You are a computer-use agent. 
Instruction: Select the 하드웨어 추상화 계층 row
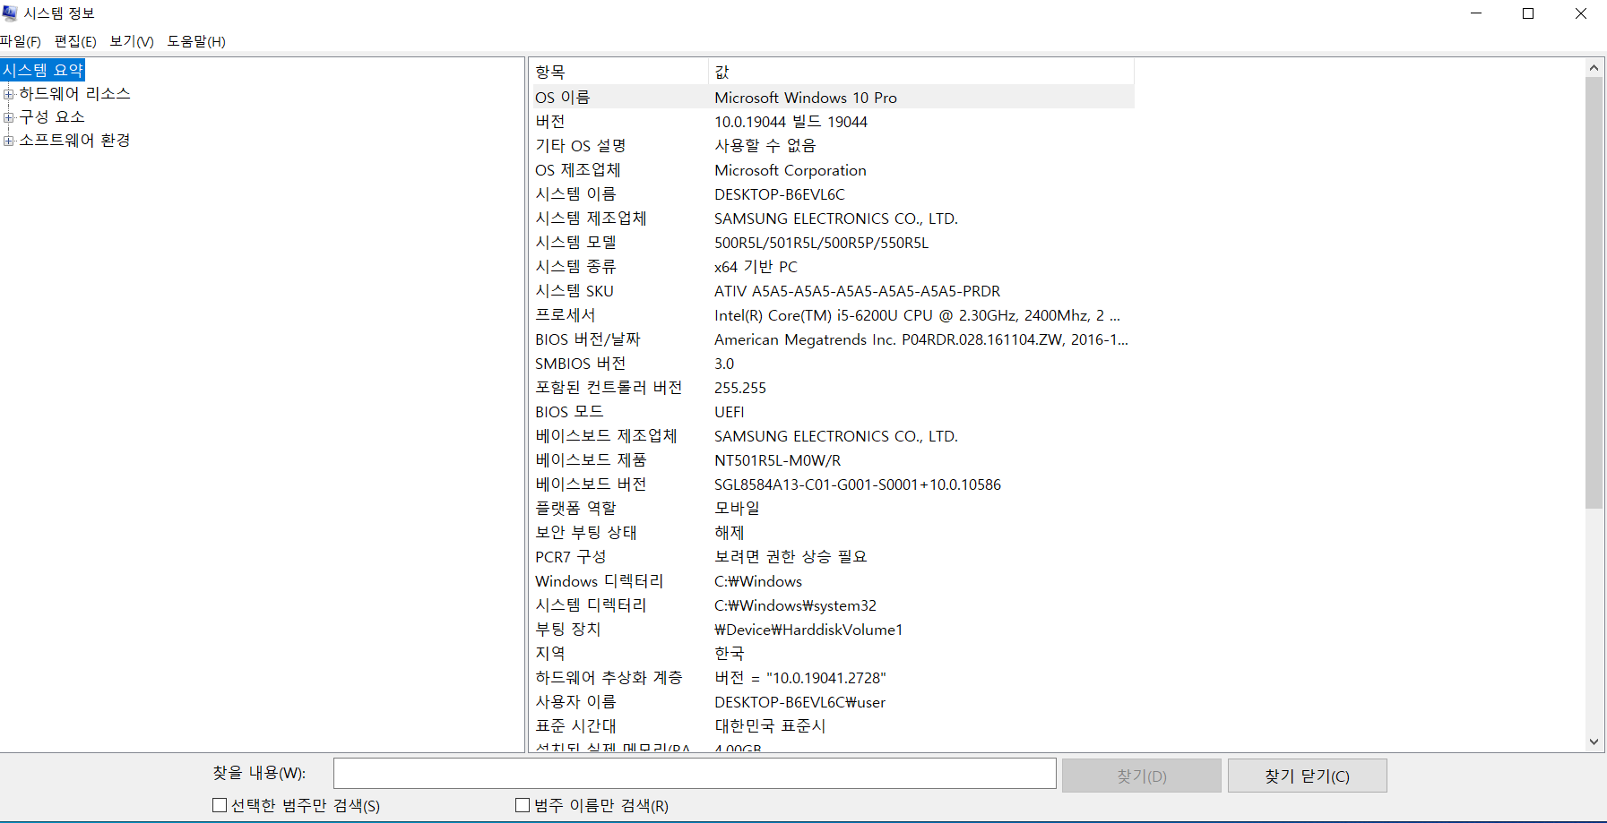pyautogui.click(x=832, y=677)
